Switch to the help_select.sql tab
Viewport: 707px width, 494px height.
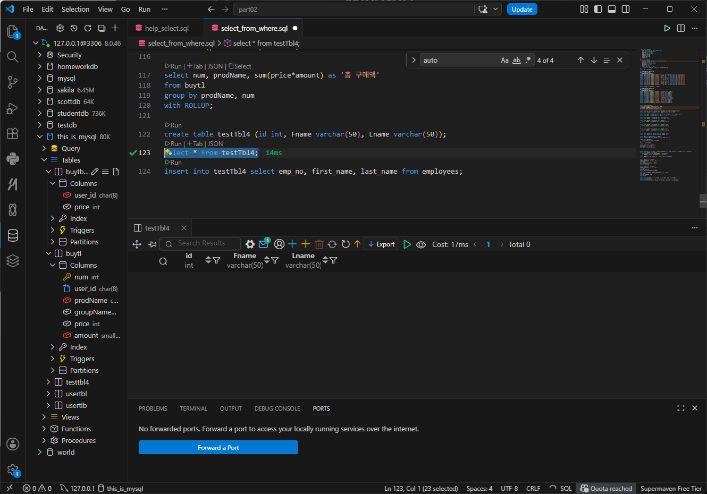[x=166, y=28]
